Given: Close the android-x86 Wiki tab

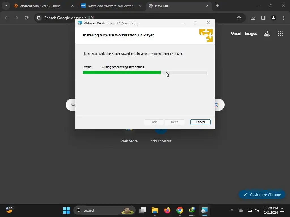Looking at the screenshot, I should [72, 6].
